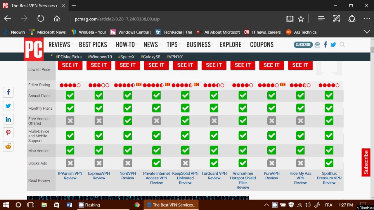Click the header SUBSCRIBE button
This screenshot has width=374, height=210.
[x=303, y=45]
